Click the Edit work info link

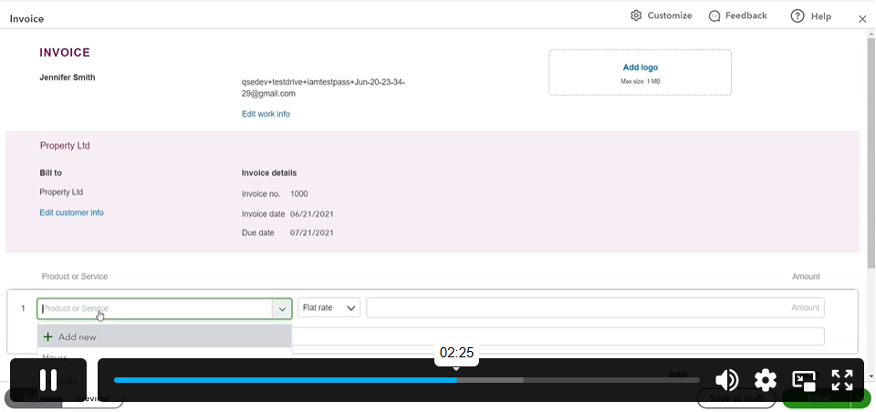266,114
